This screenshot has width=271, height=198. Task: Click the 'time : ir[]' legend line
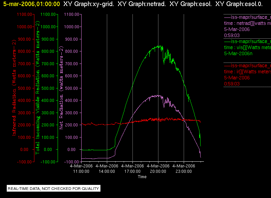pyautogui.click(x=247, y=72)
